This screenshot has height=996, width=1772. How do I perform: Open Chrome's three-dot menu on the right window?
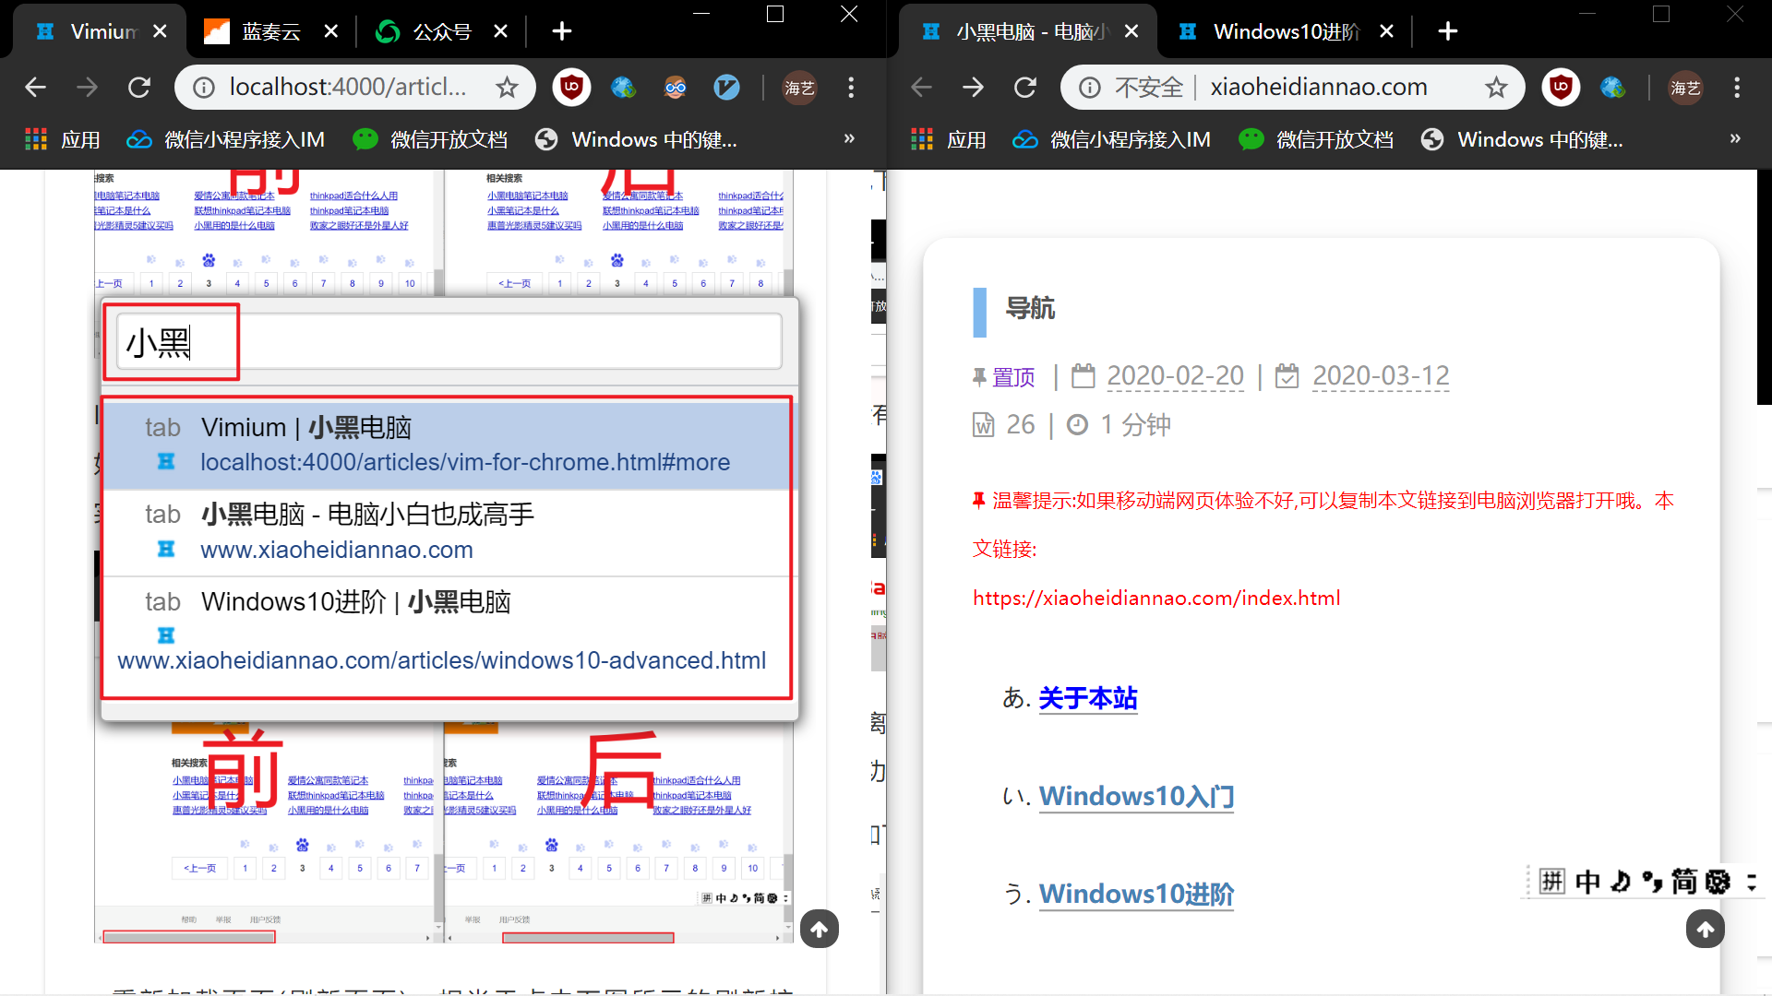[1736, 87]
